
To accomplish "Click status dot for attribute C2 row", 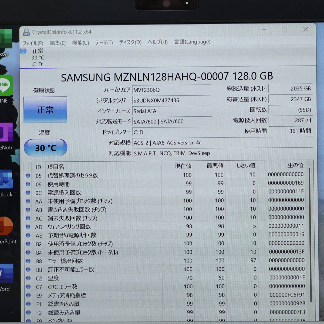I will pos(28,278).
